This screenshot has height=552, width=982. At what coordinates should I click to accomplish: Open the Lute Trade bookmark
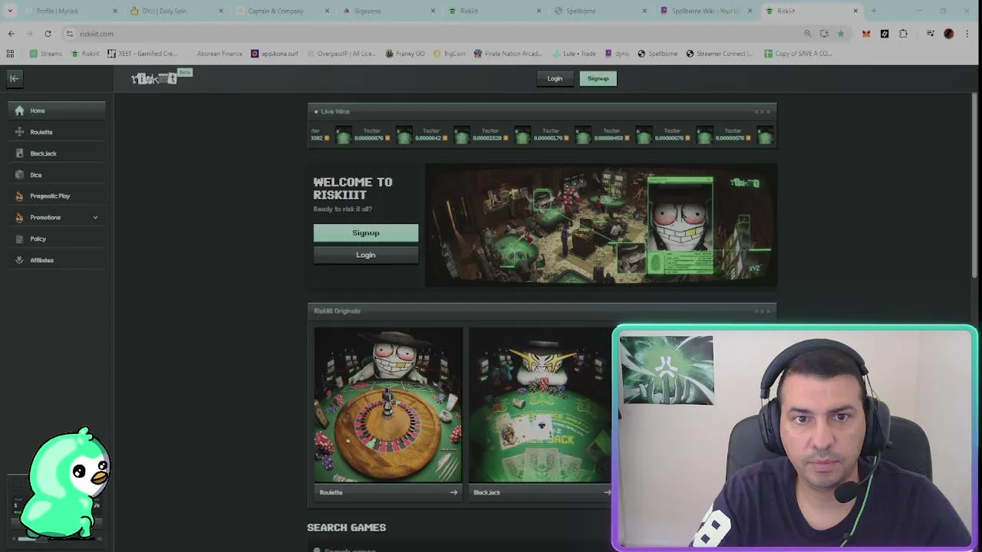point(573,54)
